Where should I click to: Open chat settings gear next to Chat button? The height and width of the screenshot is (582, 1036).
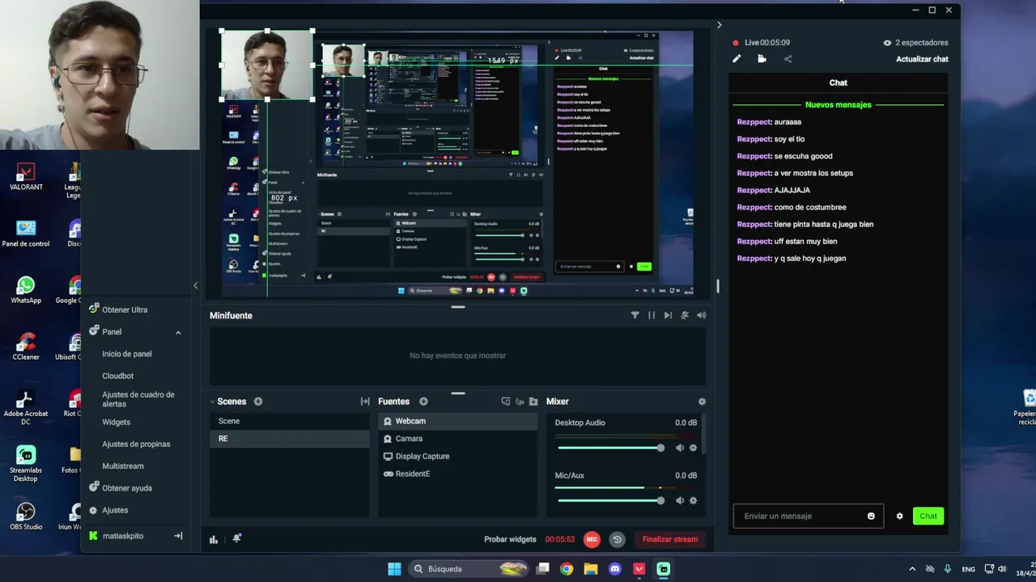[x=899, y=516]
